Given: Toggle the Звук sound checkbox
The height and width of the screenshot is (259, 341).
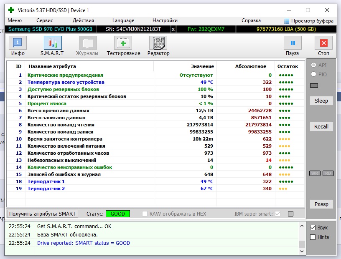Looking at the screenshot, I should click(x=313, y=228).
